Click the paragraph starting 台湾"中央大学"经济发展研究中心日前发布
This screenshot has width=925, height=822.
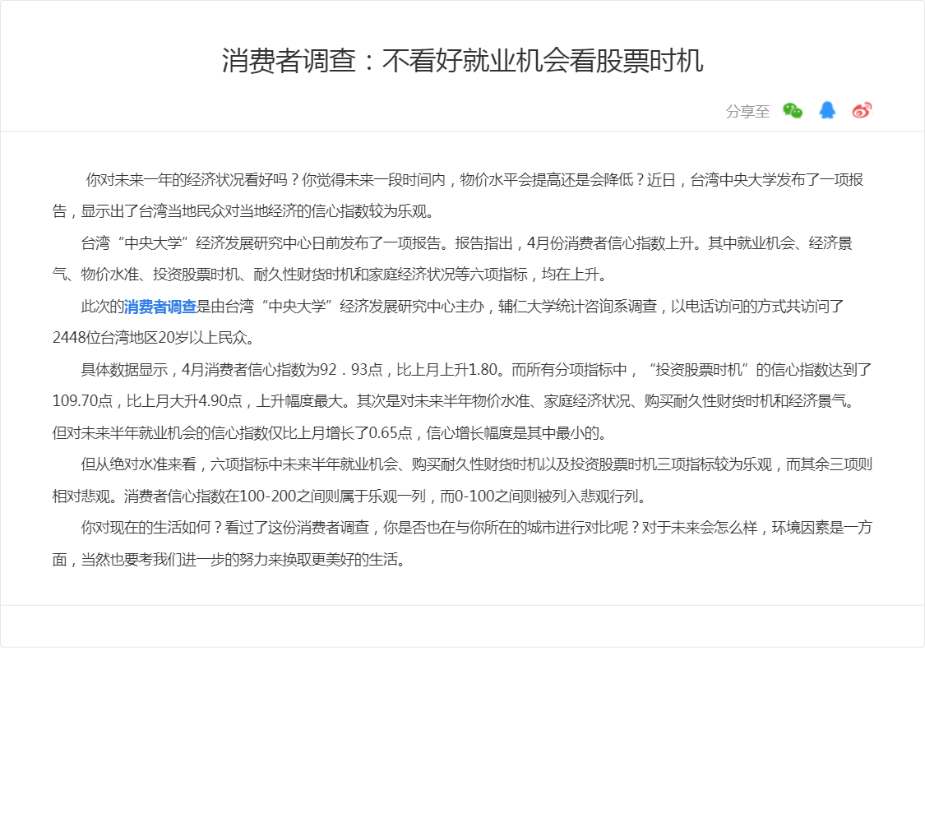click(452, 259)
